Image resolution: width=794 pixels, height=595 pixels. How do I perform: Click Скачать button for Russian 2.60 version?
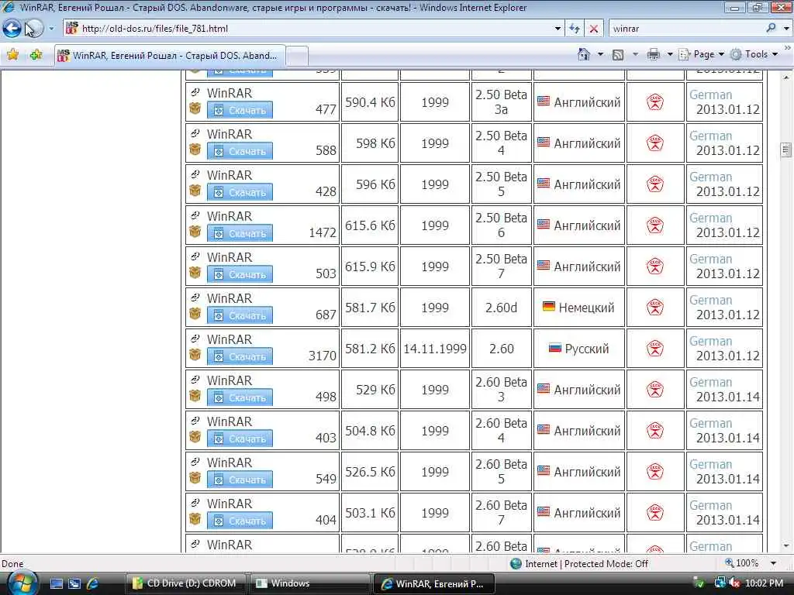point(240,356)
